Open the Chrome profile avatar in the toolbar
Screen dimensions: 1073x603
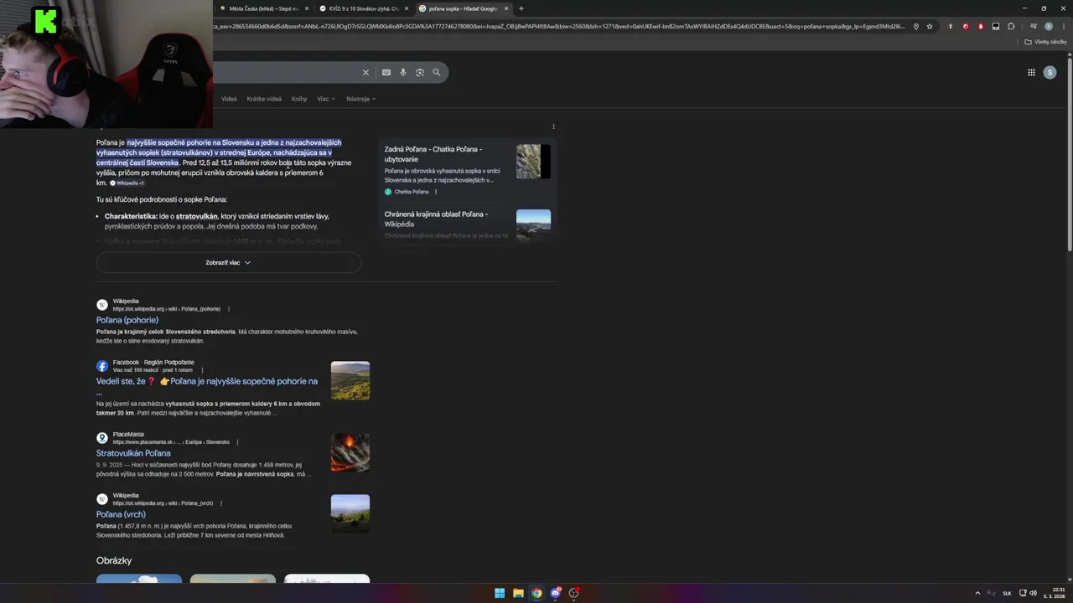pos(1048,27)
